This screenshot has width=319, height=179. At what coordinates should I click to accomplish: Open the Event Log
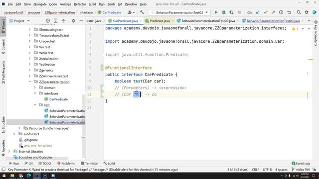(x=301, y=164)
